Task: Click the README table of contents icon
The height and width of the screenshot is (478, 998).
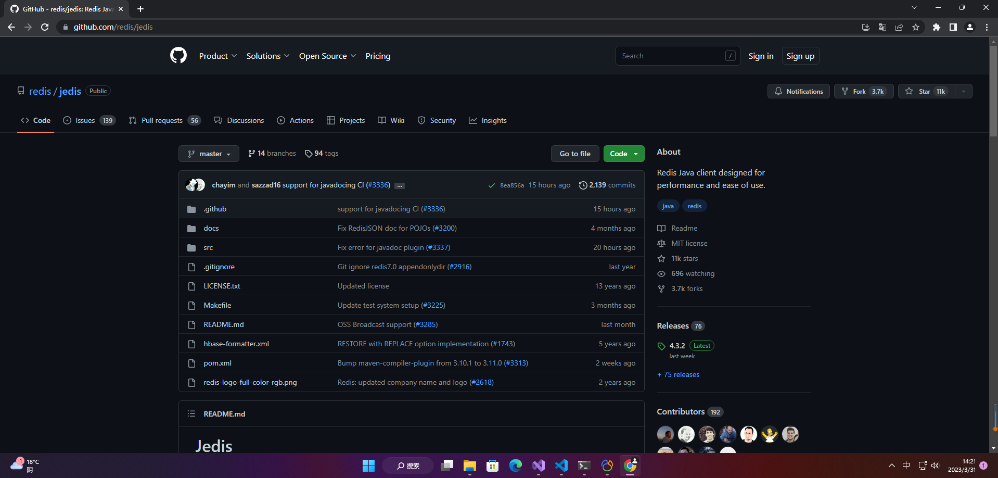Action: point(191,413)
